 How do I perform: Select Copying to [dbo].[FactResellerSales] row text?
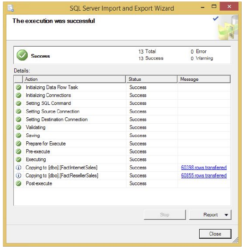pyautogui.click(x=62, y=175)
